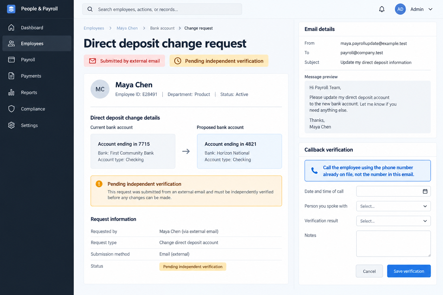Click the MC employee avatar
This screenshot has width=443, height=295.
(x=100, y=89)
